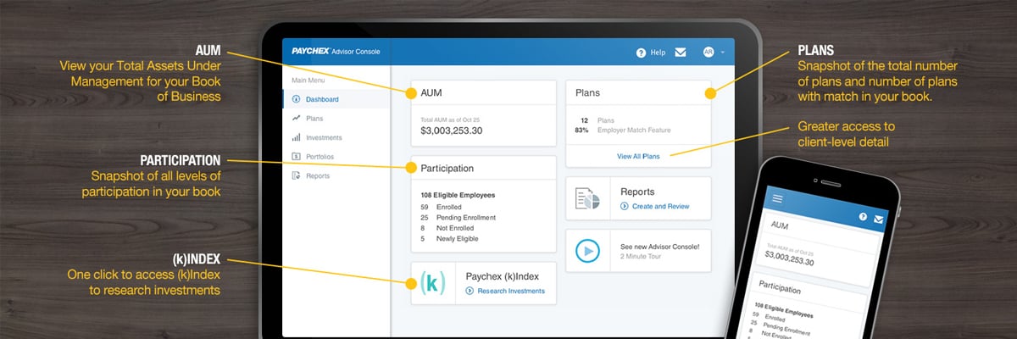The image size is (1017, 339).
Task: Click the AUM card title on tablet
Action: (x=431, y=92)
